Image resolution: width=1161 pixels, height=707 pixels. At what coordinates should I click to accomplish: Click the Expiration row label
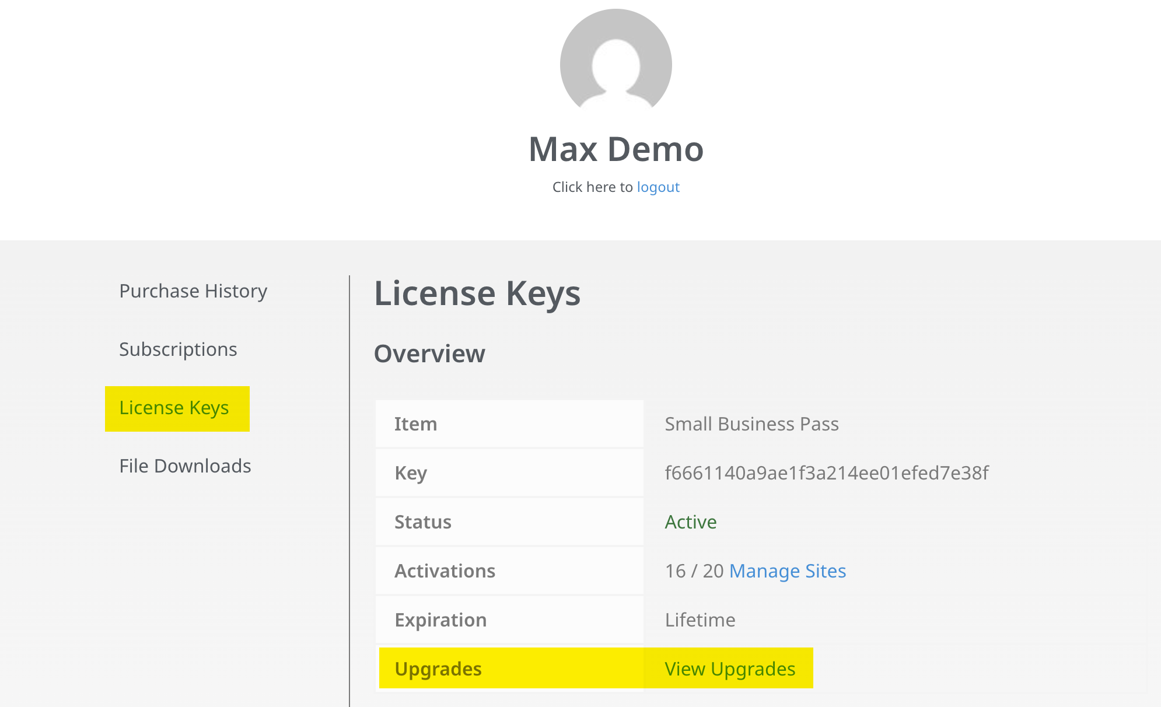click(440, 620)
